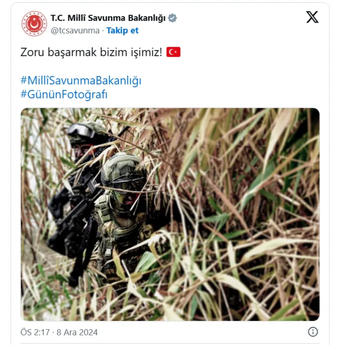Open the Millî Savunma Bakanlığı profile avatar
The width and height of the screenshot is (345, 345).
pyautogui.click(x=34, y=23)
